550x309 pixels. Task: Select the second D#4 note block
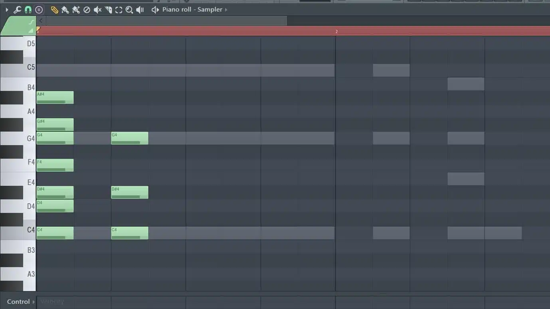tap(130, 193)
